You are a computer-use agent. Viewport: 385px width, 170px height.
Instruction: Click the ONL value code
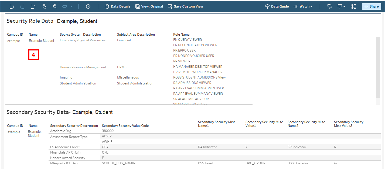click(x=105, y=152)
